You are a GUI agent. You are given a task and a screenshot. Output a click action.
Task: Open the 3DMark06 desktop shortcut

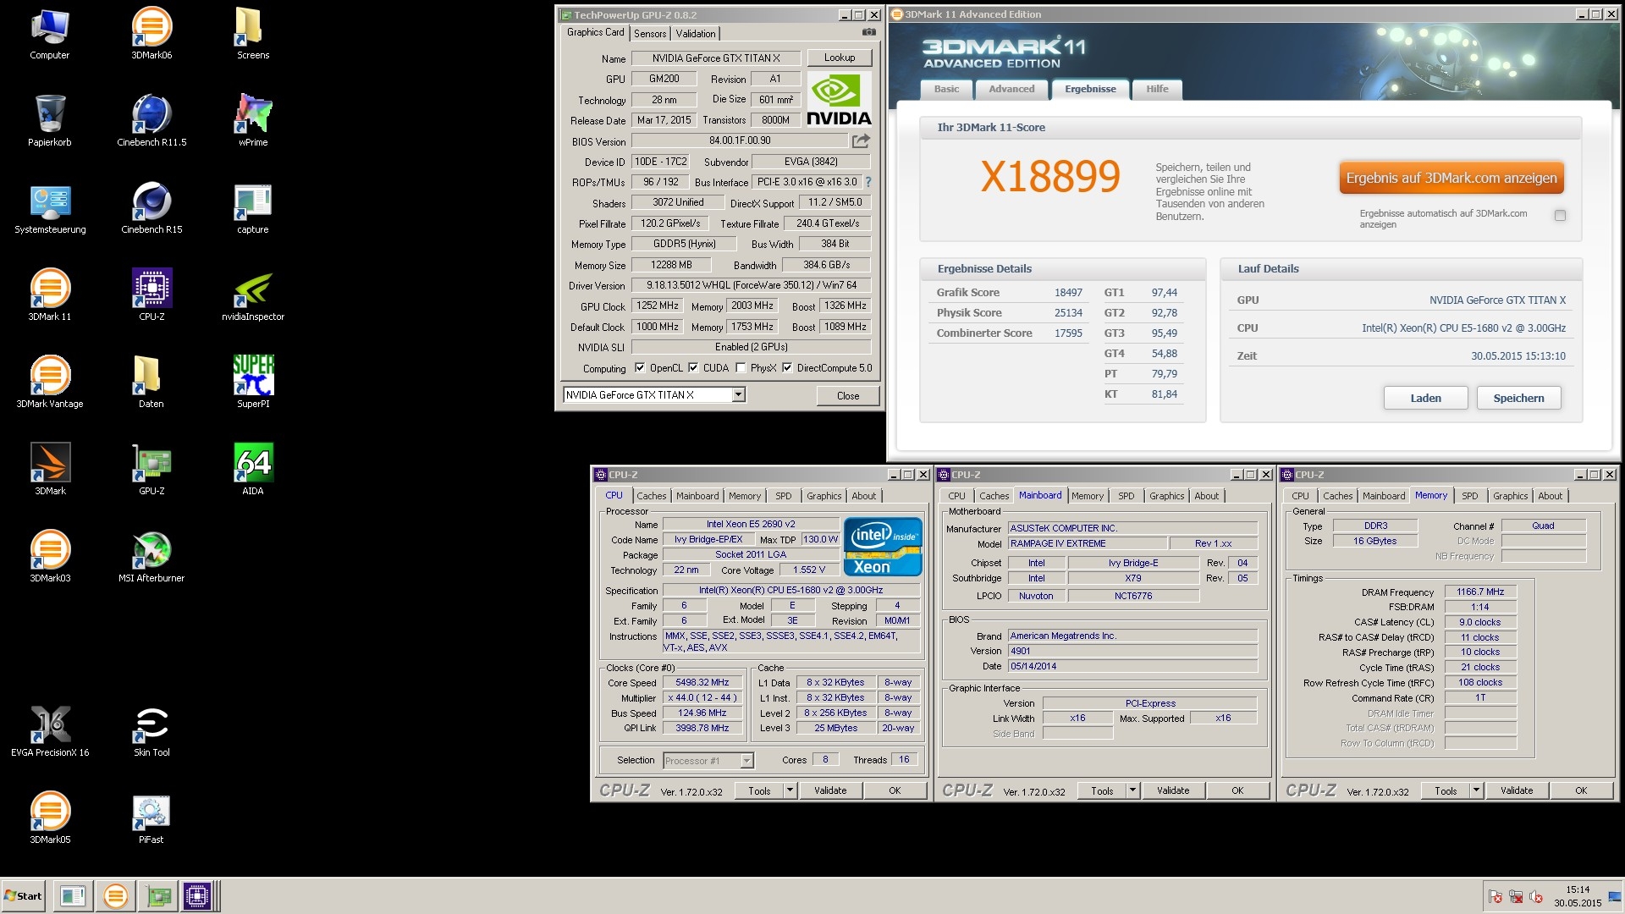pos(151,34)
